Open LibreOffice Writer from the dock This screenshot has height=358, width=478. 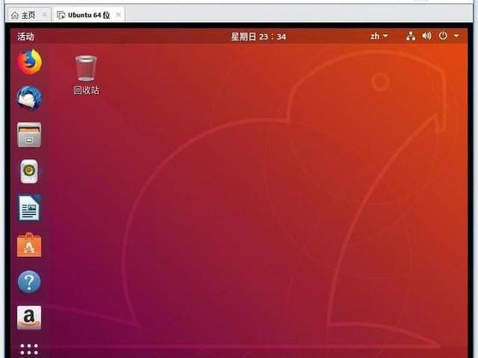(29, 208)
